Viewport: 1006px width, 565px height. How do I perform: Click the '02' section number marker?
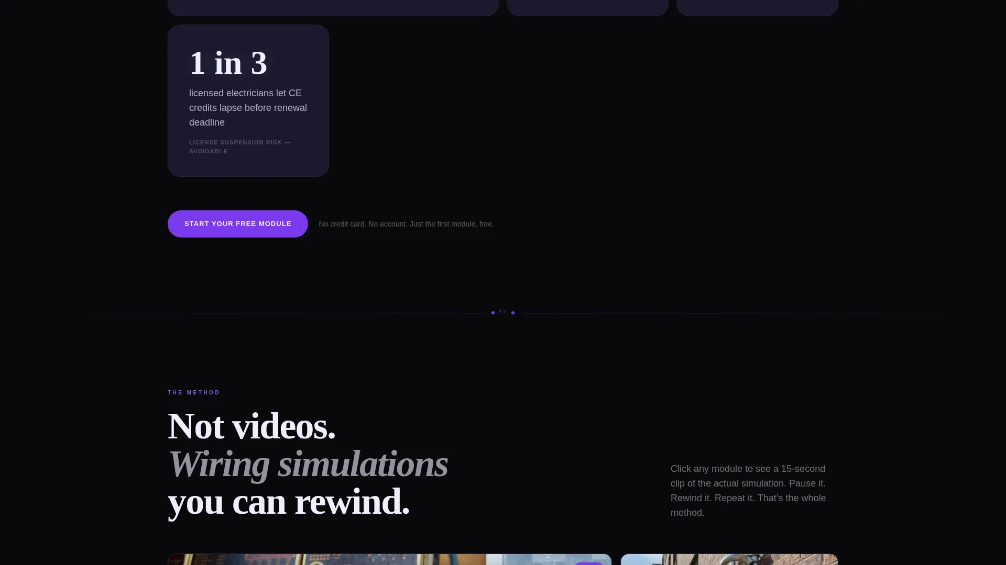502,312
